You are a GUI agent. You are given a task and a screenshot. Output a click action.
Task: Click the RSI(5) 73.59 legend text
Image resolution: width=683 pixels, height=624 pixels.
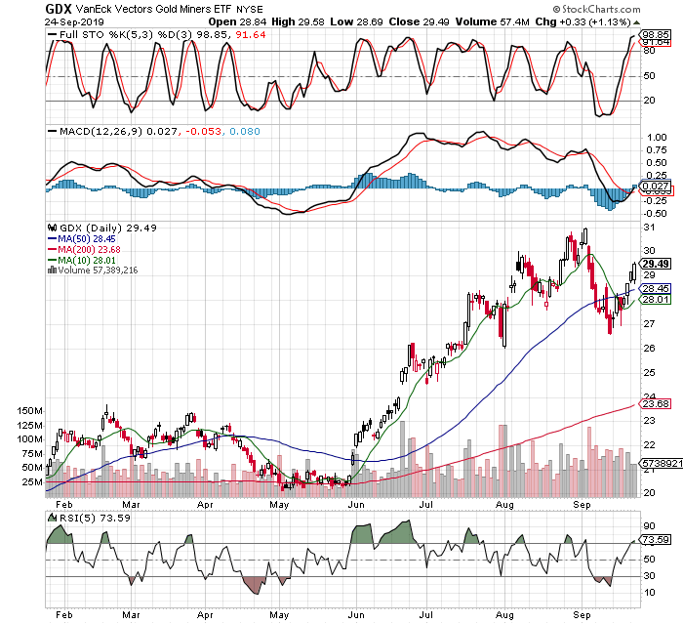point(95,518)
